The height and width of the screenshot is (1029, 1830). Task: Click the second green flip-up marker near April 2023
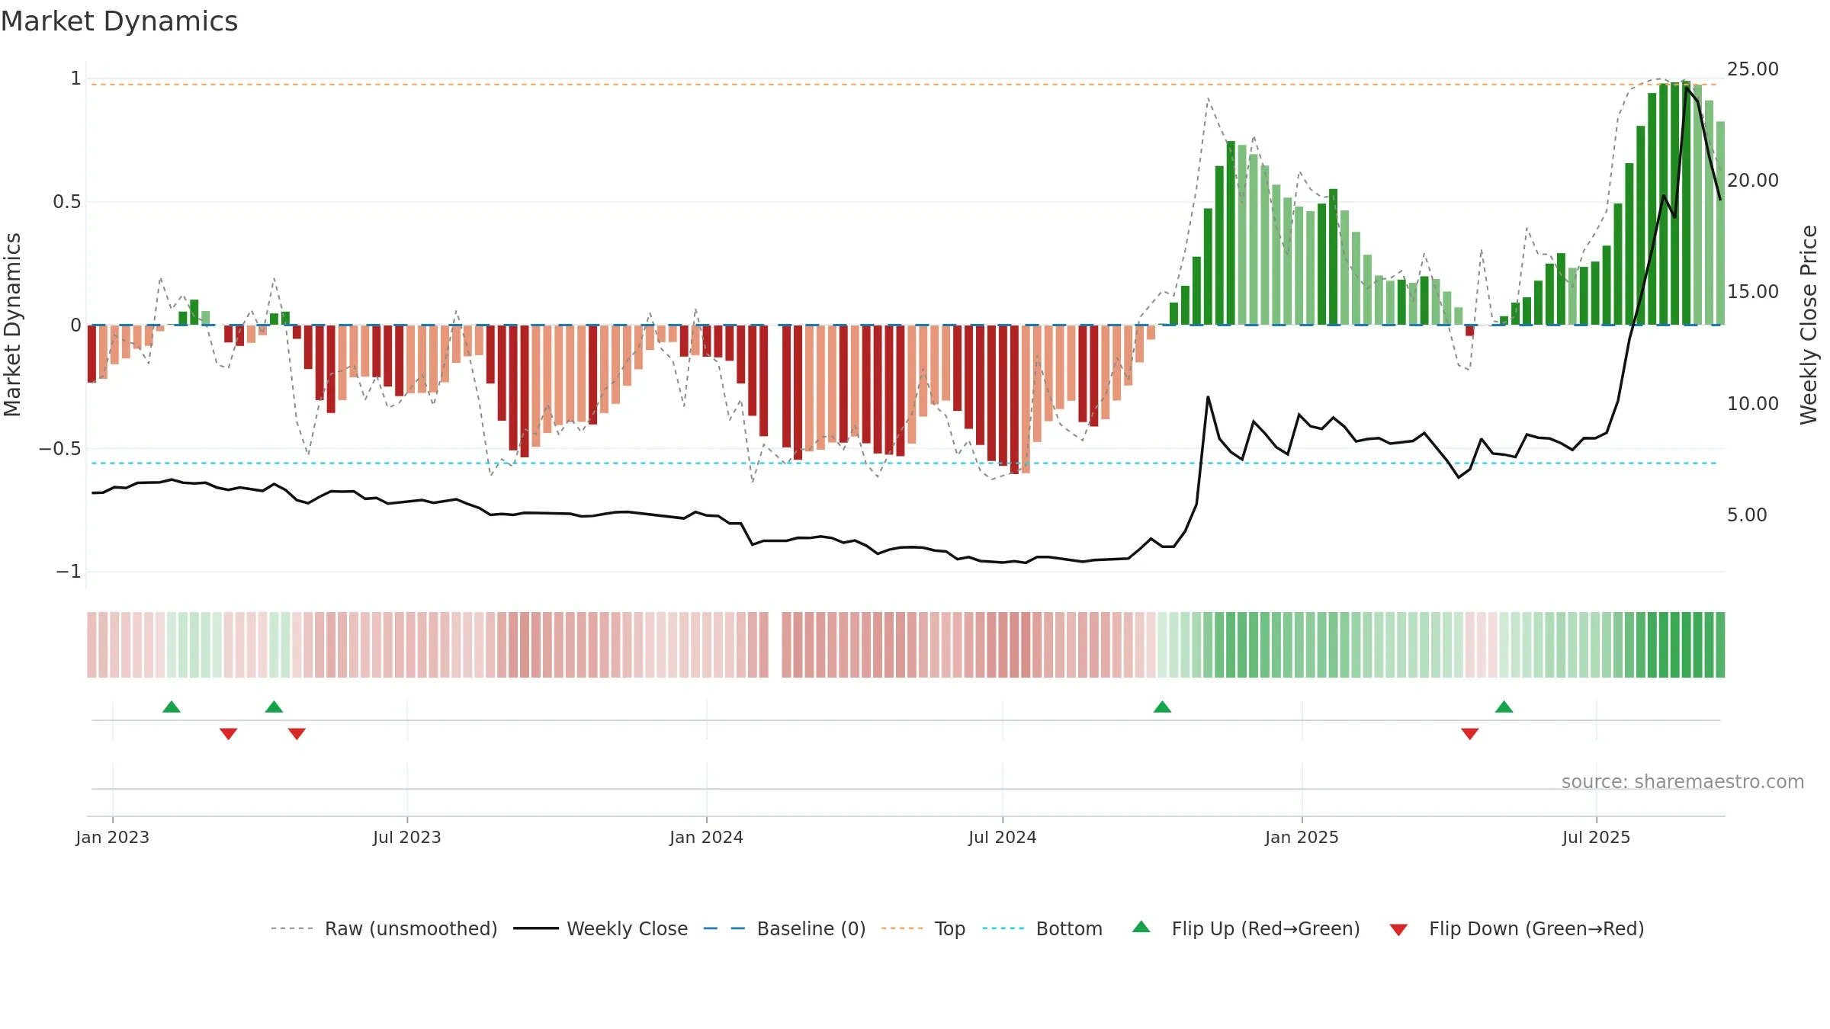pos(274,707)
